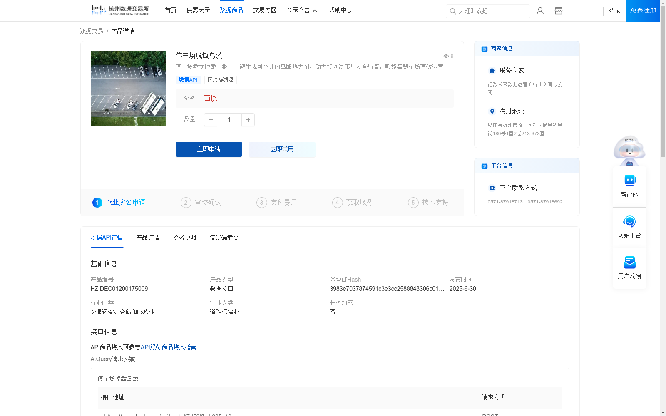This screenshot has width=666, height=416.
Task: Open the 智能体 robot assistant icon
Action: tap(629, 181)
